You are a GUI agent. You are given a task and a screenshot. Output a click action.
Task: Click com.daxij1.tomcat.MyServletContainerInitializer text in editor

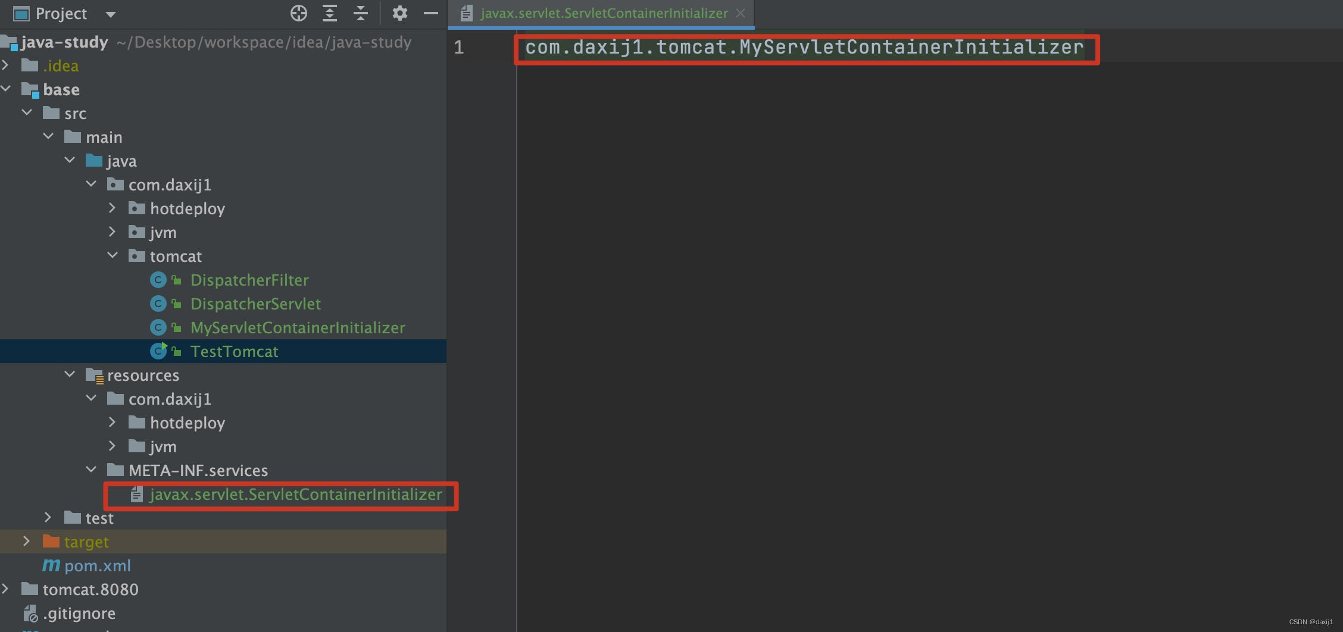[804, 47]
